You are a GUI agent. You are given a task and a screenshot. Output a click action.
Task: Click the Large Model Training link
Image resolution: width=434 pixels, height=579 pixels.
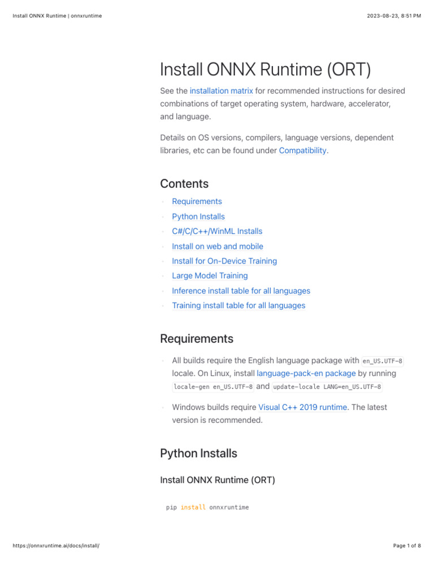[210, 276]
